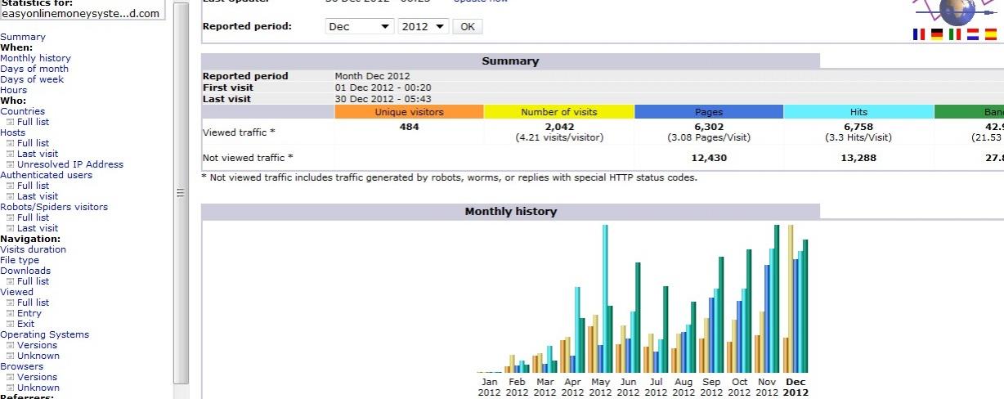Click icon beside Viewed Exit

tap(11, 324)
